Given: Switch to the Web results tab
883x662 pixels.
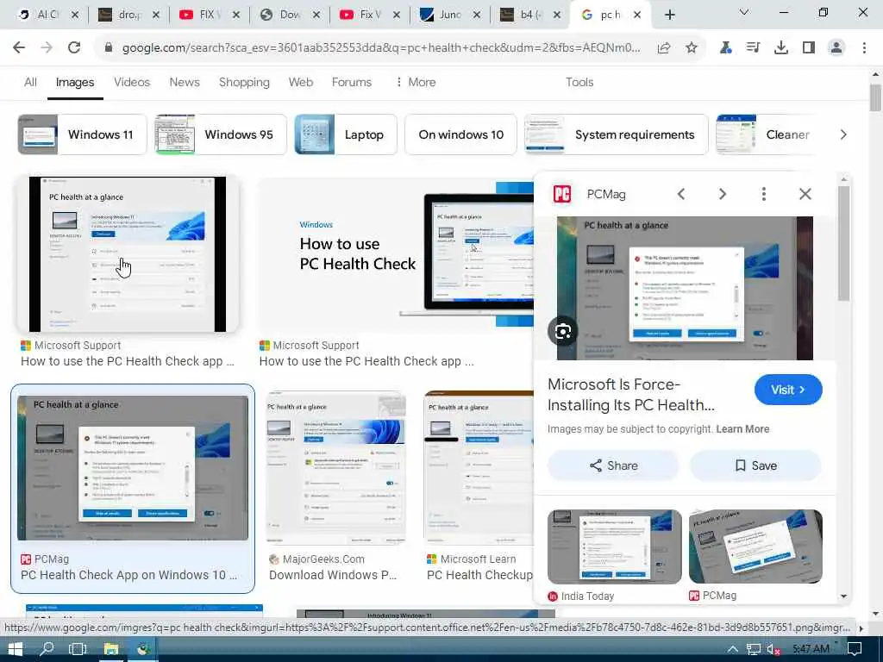Looking at the screenshot, I should click(x=301, y=82).
